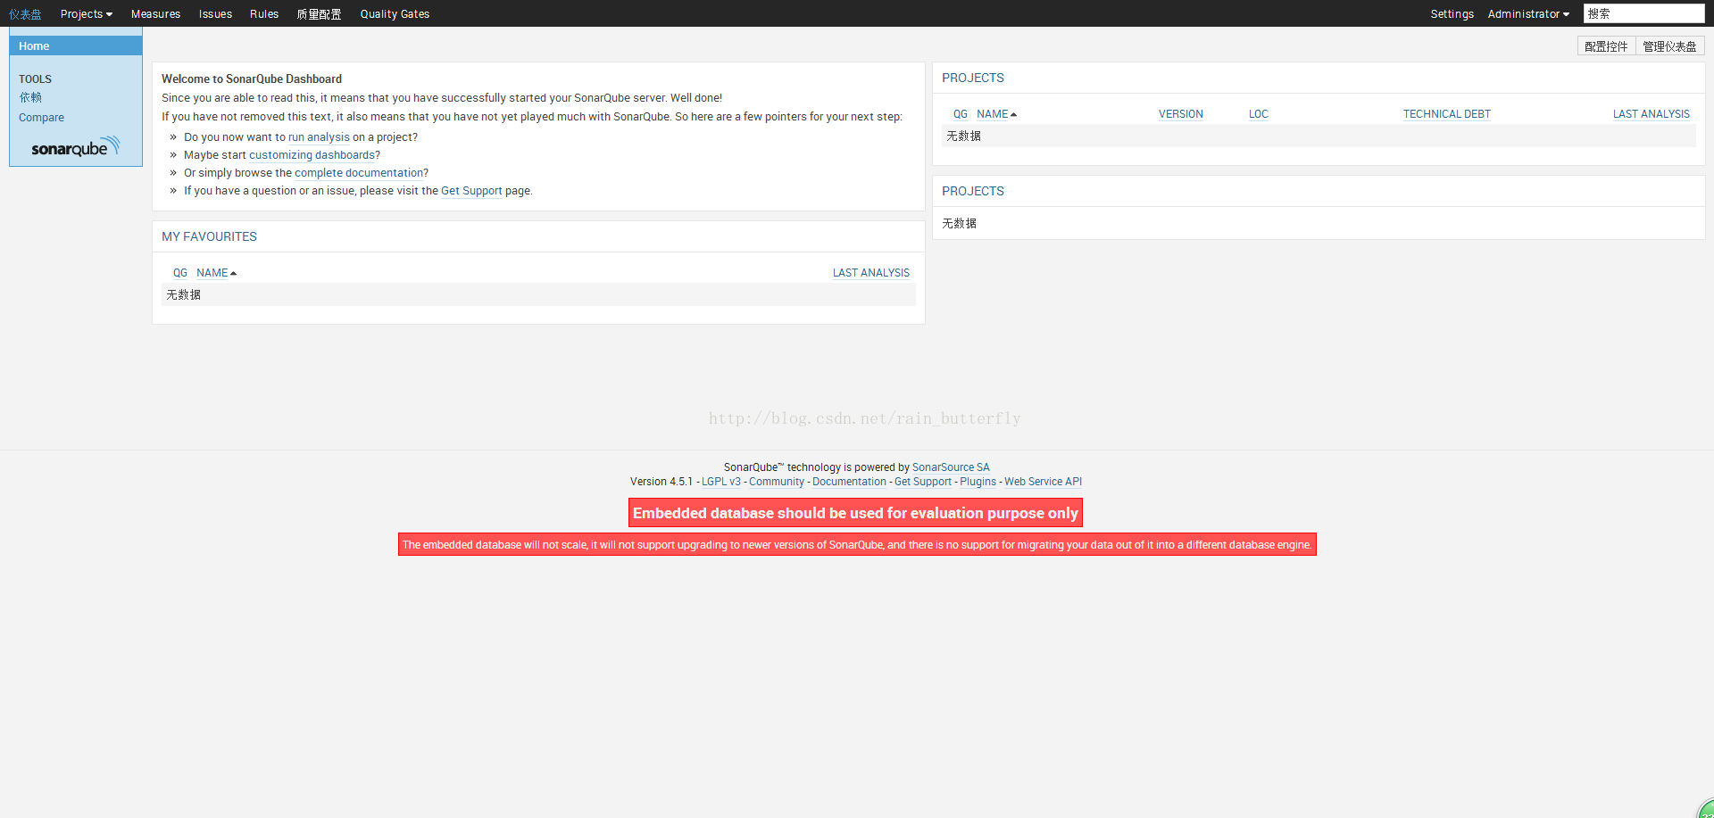The width and height of the screenshot is (1714, 818).
Task: Sort My Favourites by QG column
Action: (180, 273)
